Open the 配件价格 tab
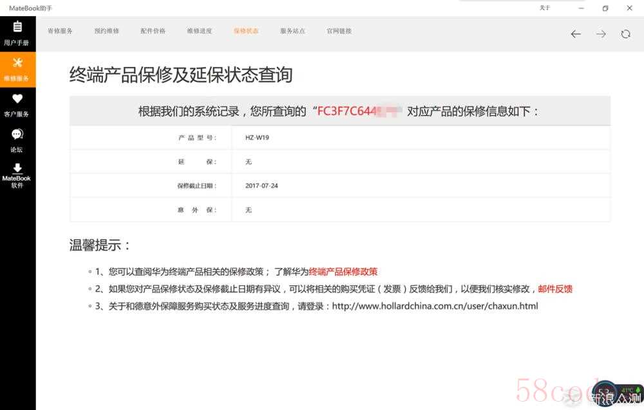This screenshot has width=644, height=410. pyautogui.click(x=153, y=31)
